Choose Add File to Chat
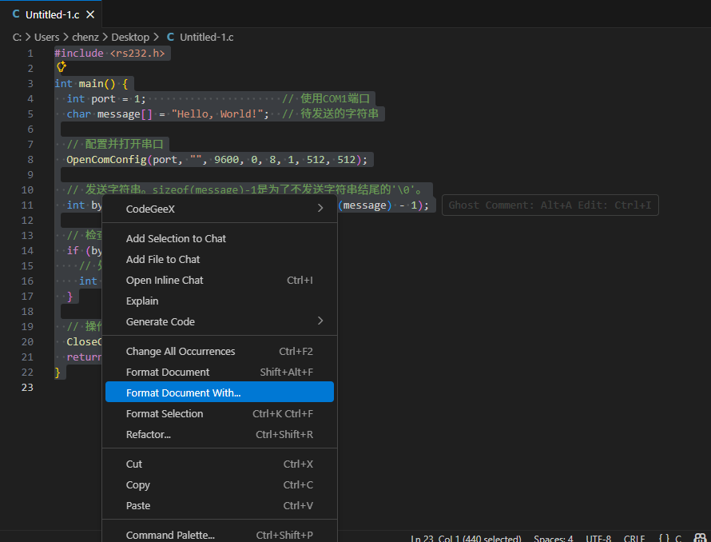Image resolution: width=711 pixels, height=542 pixels. (220, 259)
